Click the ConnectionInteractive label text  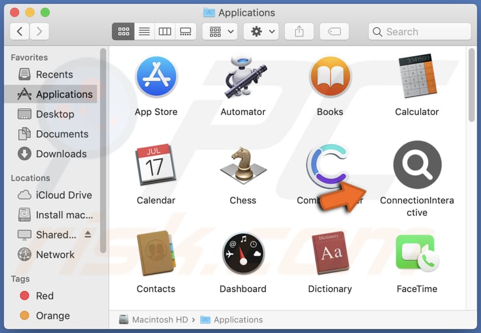417,206
